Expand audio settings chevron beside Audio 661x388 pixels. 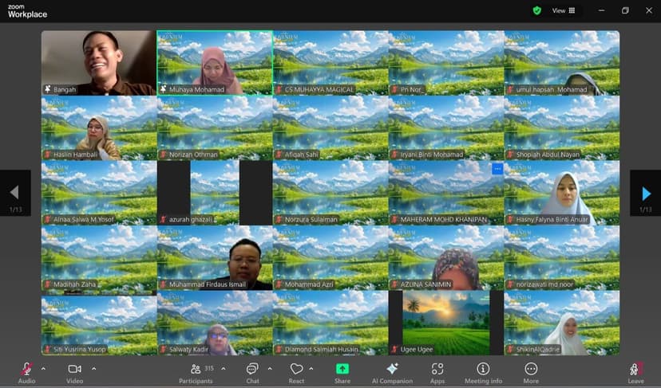[43, 369]
